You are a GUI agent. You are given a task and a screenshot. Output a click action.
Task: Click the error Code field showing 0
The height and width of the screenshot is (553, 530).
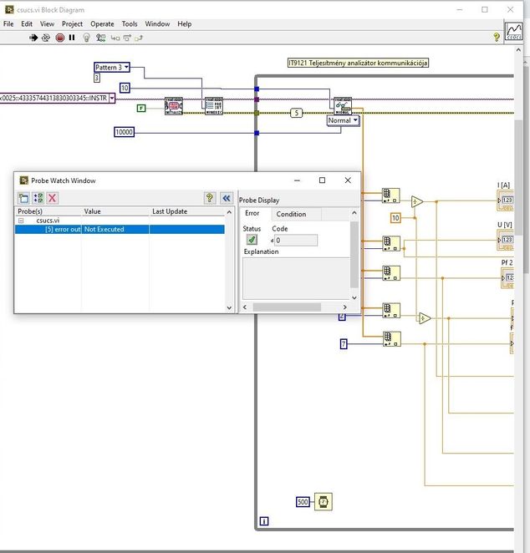(296, 241)
